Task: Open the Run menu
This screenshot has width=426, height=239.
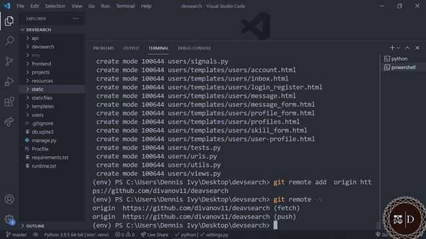Action: 105,6
